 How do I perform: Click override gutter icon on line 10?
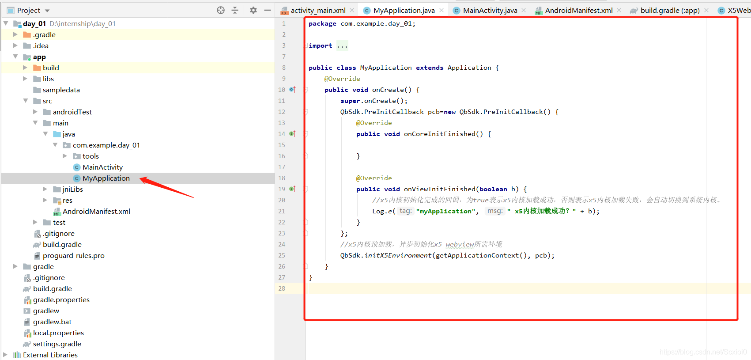pos(292,89)
